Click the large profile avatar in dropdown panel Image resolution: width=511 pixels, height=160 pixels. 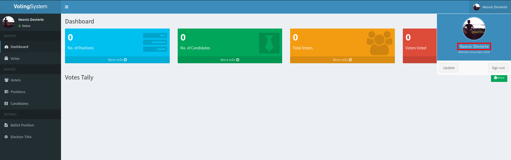pyautogui.click(x=474, y=29)
